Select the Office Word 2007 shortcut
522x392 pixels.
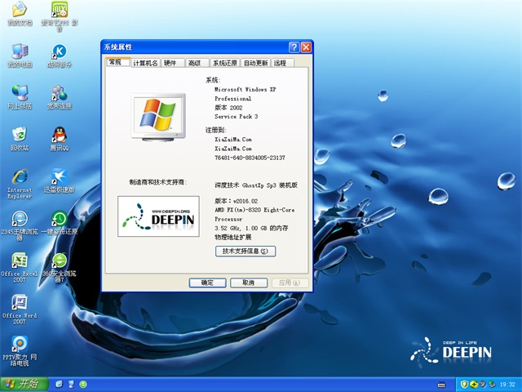(x=19, y=304)
